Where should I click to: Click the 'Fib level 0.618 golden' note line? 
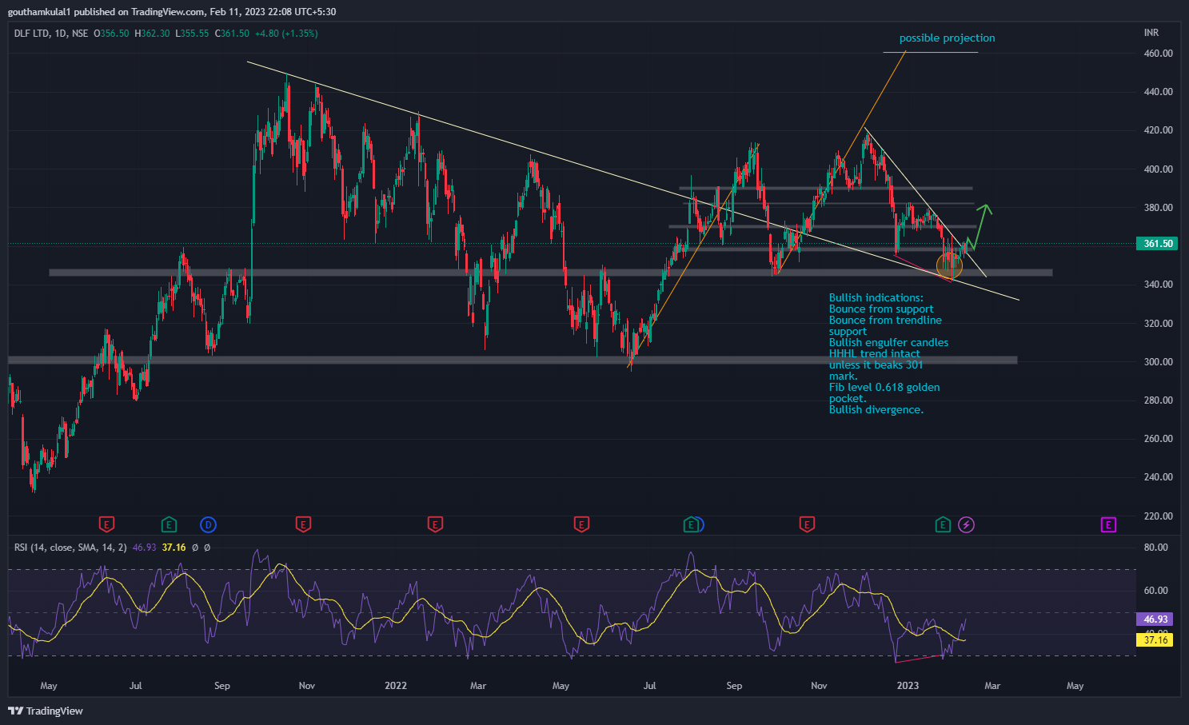(x=884, y=388)
